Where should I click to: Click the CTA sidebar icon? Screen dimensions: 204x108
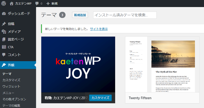(4, 47)
